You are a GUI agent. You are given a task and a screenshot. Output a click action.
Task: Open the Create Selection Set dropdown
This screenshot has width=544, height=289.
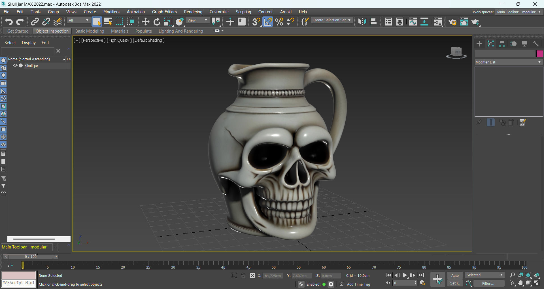point(331,20)
